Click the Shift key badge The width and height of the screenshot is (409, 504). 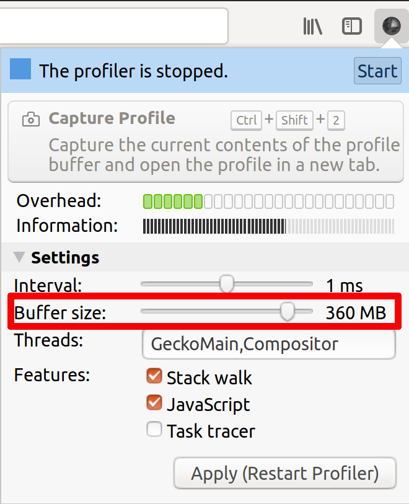click(x=294, y=120)
